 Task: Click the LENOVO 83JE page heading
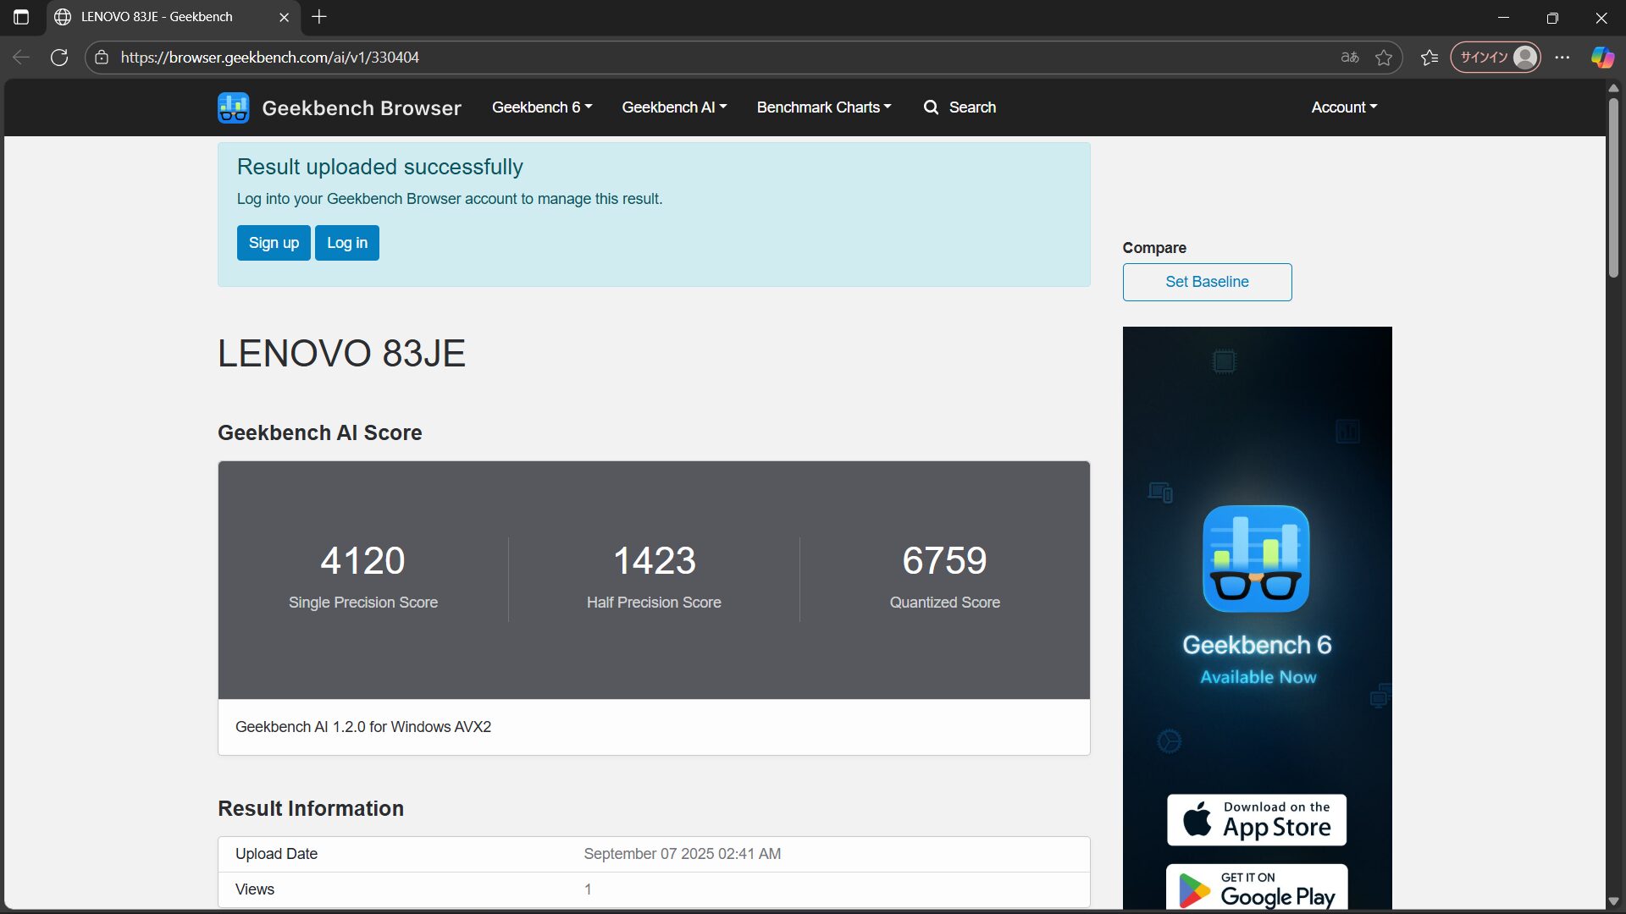click(341, 353)
